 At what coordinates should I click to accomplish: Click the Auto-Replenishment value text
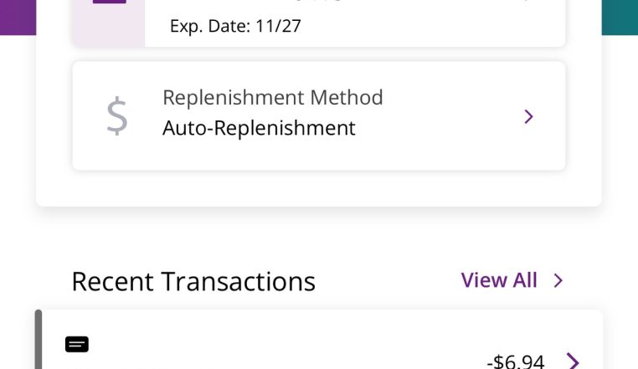(x=259, y=128)
